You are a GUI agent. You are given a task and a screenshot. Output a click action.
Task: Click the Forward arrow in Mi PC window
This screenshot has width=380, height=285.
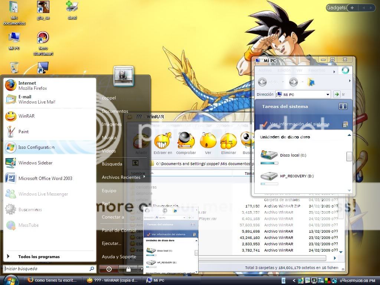(x=293, y=82)
